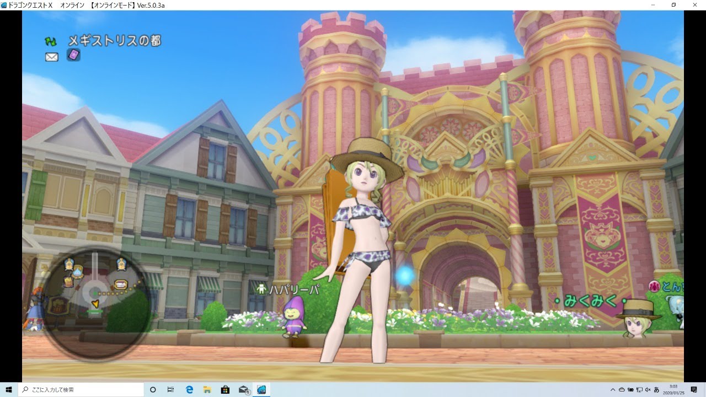
Task: Toggle the muted volume tray icon
Action: tap(648, 389)
